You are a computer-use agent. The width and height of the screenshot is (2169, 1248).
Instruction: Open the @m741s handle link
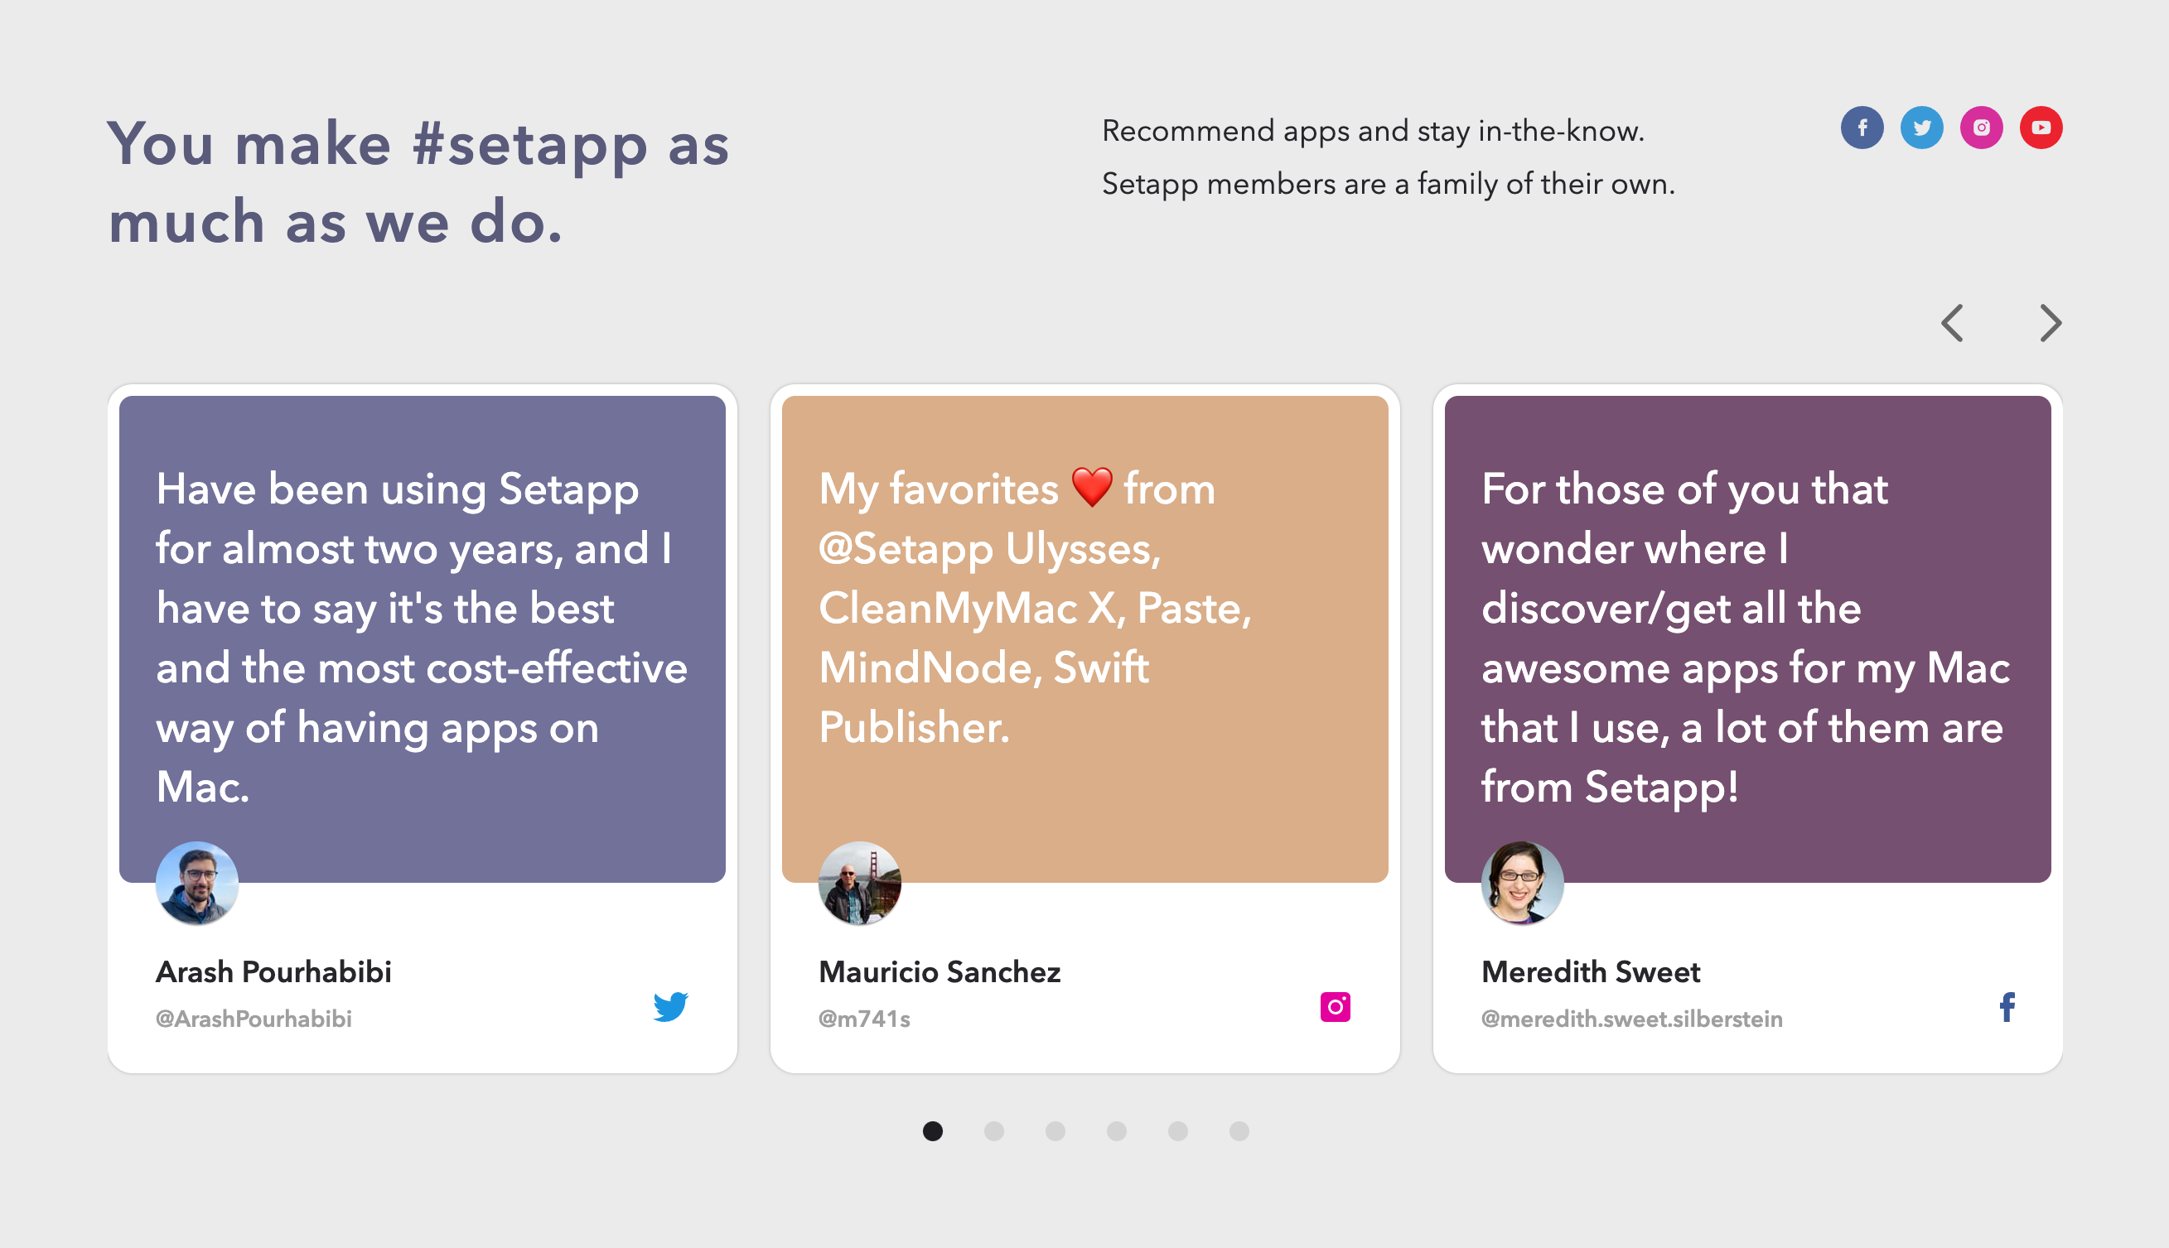click(864, 1019)
